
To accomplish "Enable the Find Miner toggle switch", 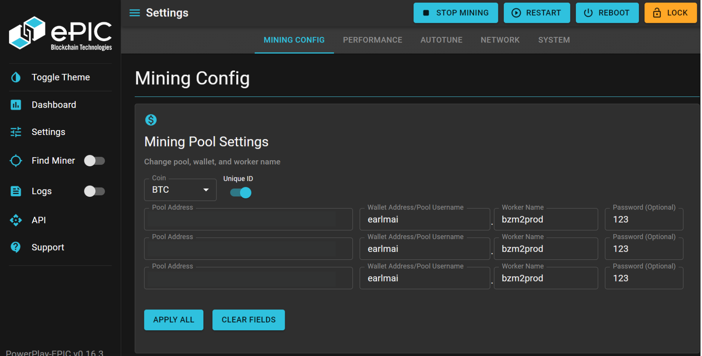I will coord(94,161).
